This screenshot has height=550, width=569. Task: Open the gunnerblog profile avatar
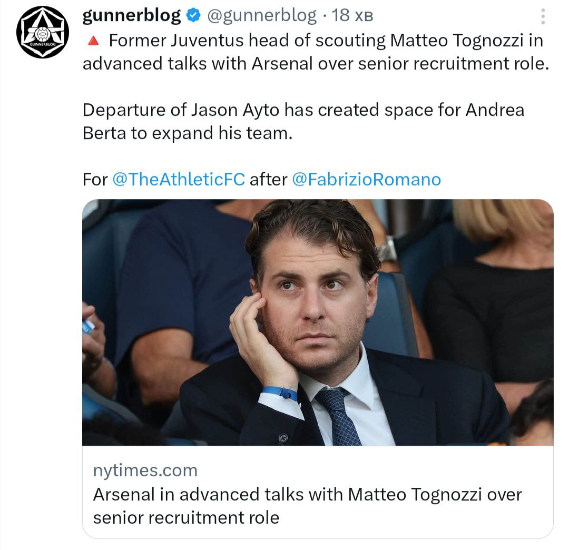point(43,33)
